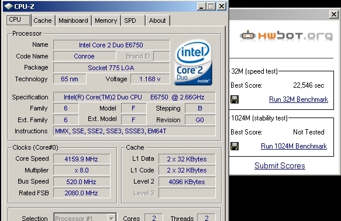Click the CPU-Z title bar app icon
The width and height of the screenshot is (341, 221).
[9, 6]
